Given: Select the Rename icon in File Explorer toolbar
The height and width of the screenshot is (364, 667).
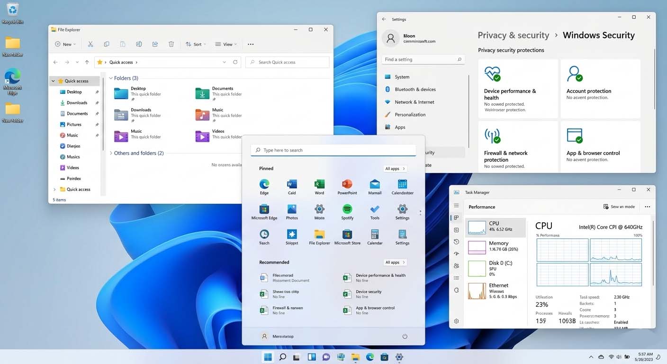Looking at the screenshot, I should click(x=139, y=44).
